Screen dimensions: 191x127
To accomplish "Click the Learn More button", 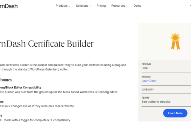I will click(x=175, y=113).
